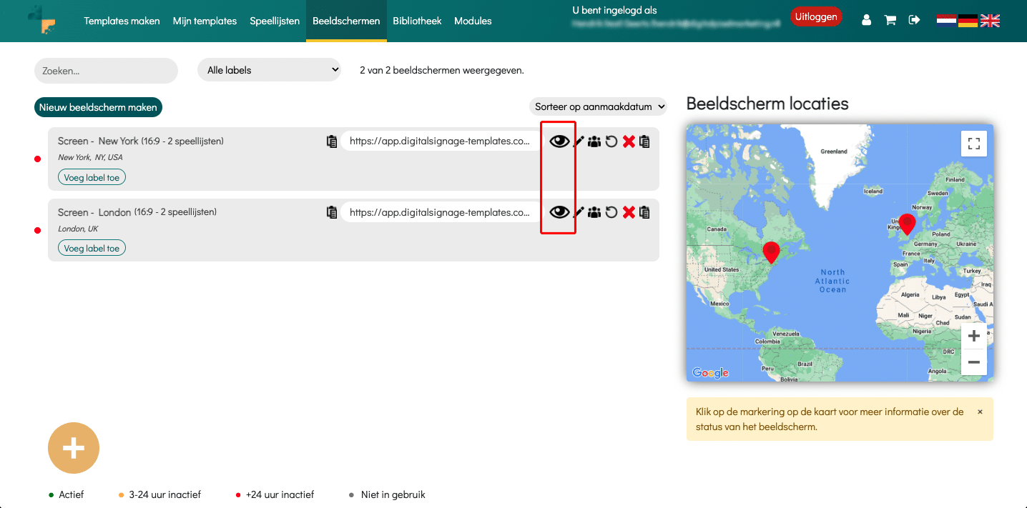The height and width of the screenshot is (508, 1027).
Task: Copy the New York screen URL
Action: coord(332,141)
